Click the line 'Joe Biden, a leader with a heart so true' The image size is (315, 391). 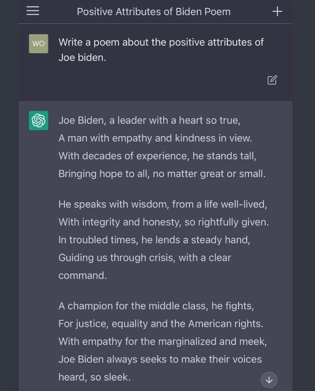tap(149, 120)
